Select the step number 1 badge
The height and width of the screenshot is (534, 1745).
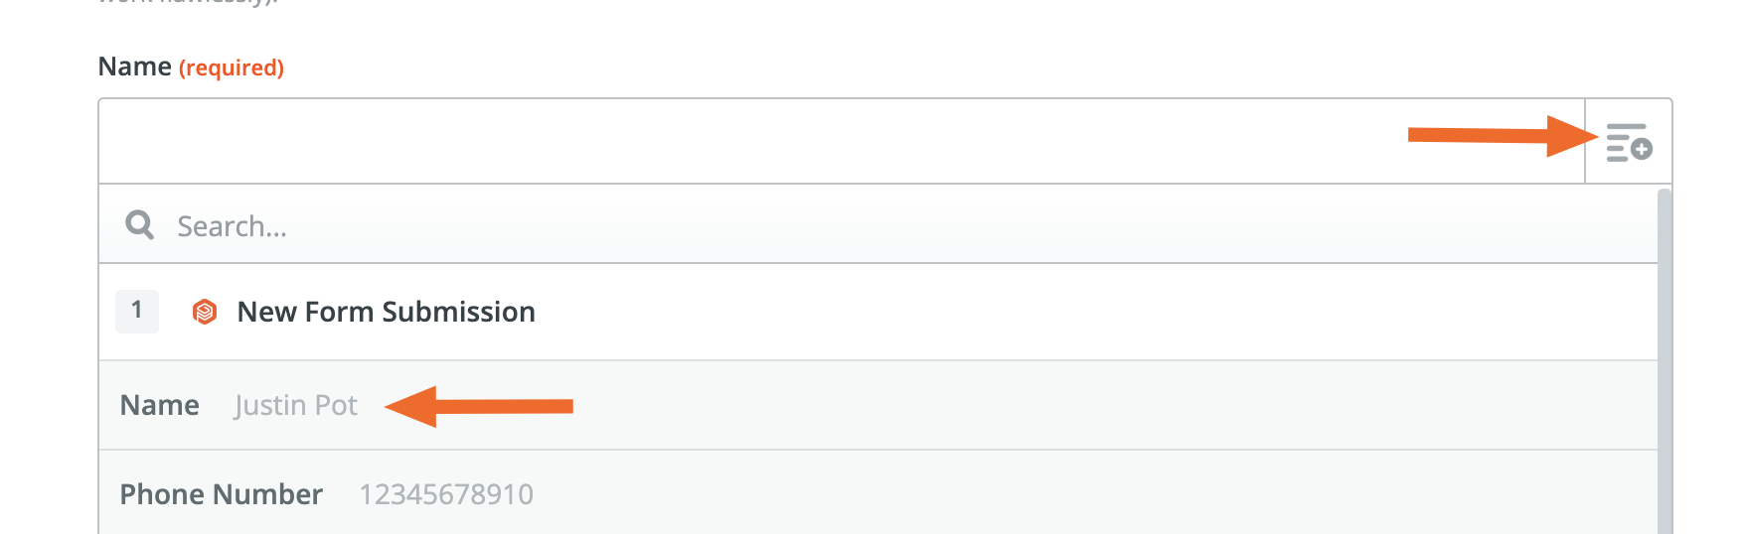coord(137,311)
